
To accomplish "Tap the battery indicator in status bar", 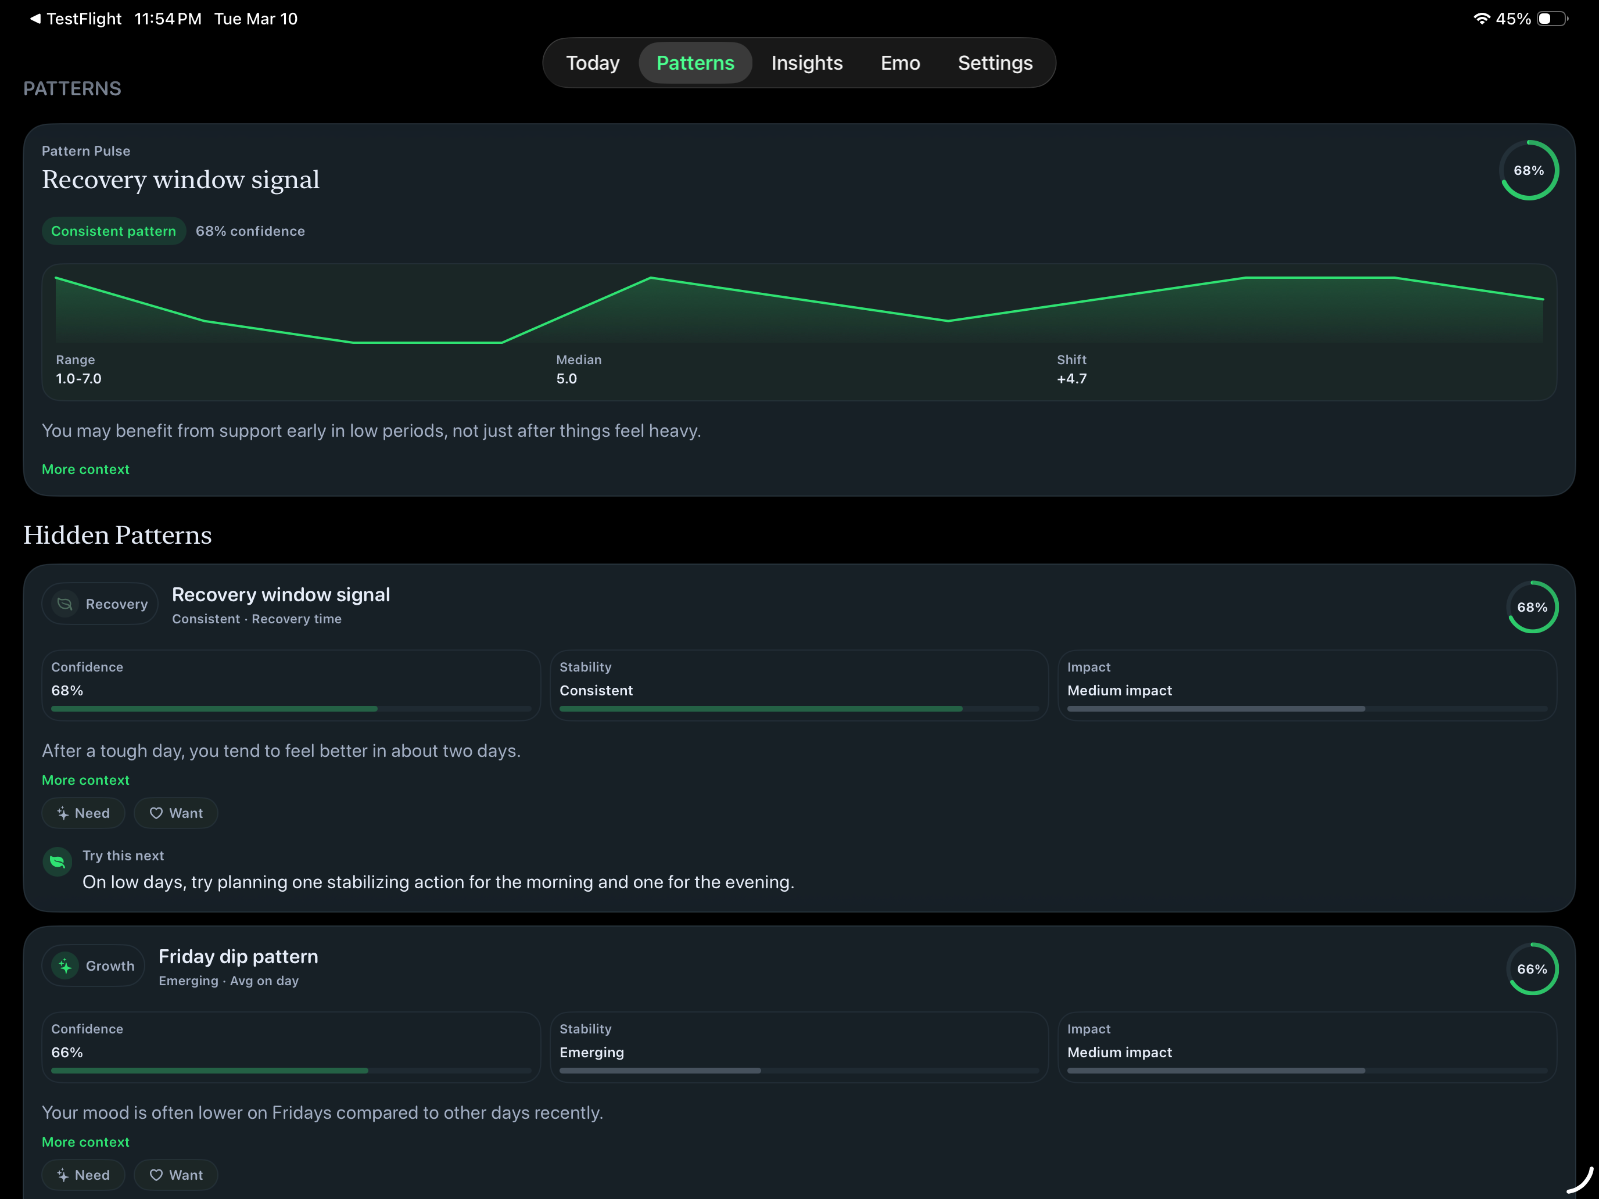I will click(1551, 19).
